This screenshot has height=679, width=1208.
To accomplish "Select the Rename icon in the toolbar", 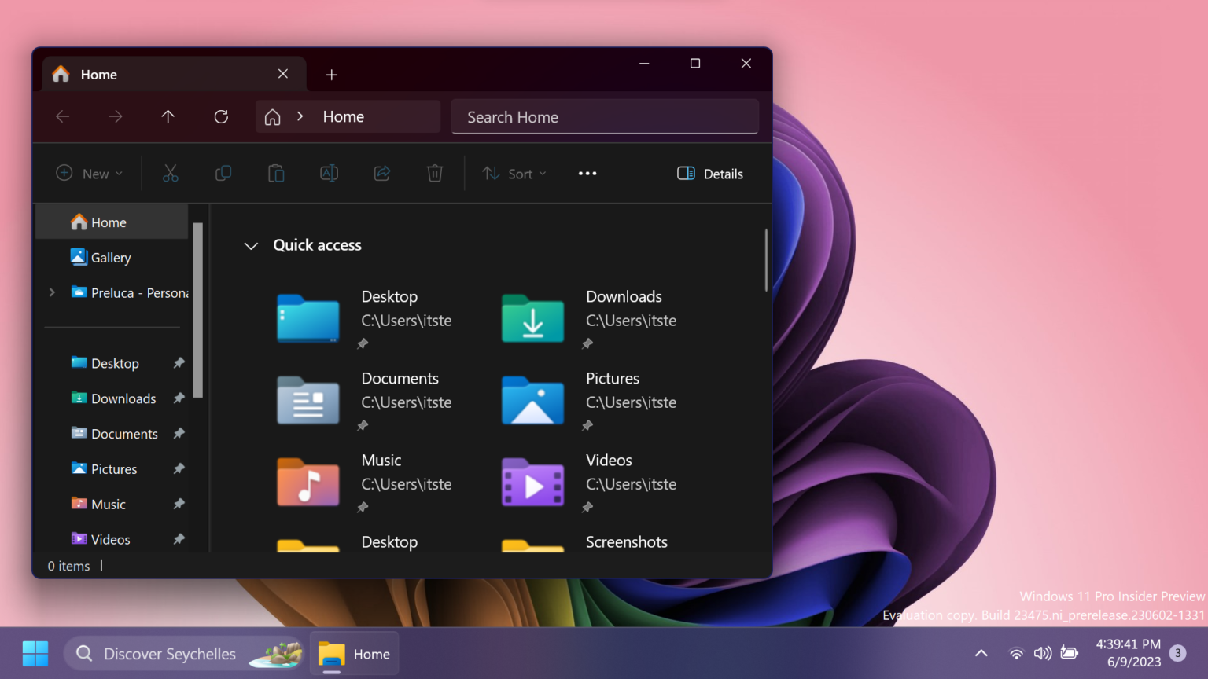I will click(x=329, y=173).
